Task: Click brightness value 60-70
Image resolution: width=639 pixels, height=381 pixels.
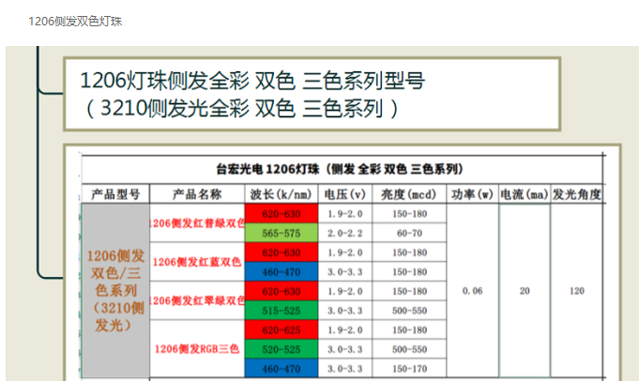Action: point(409,233)
